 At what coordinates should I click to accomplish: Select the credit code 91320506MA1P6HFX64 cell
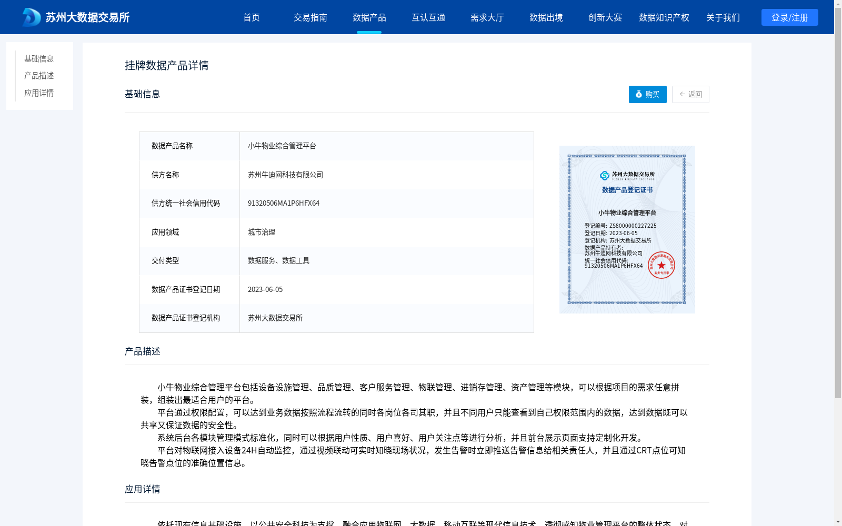click(387, 204)
